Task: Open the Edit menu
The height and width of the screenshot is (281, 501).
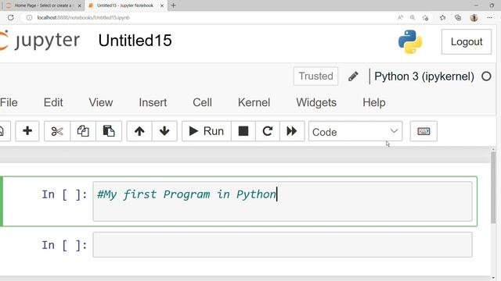Action: [x=53, y=102]
